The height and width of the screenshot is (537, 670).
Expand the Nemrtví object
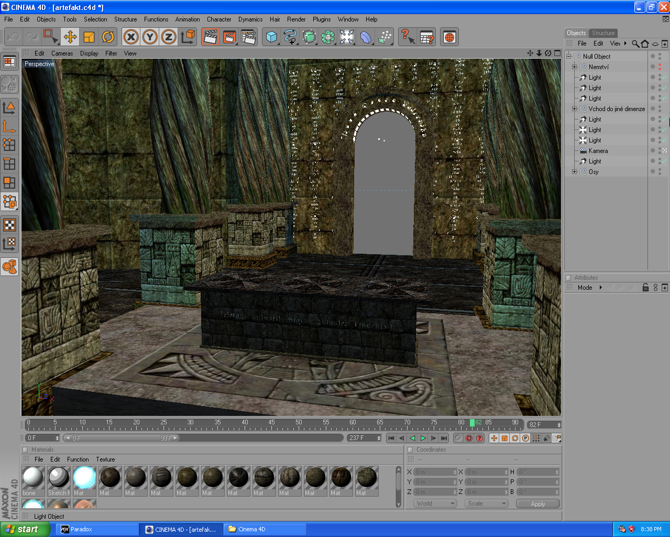(574, 67)
